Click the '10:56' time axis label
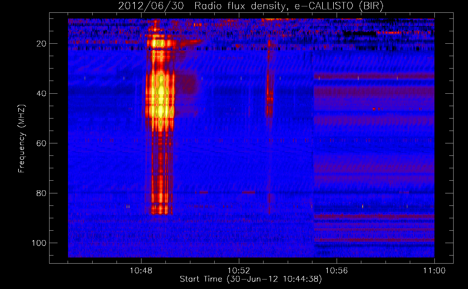468x289 pixels. click(x=337, y=271)
